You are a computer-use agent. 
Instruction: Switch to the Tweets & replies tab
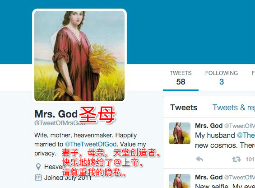click(234, 108)
